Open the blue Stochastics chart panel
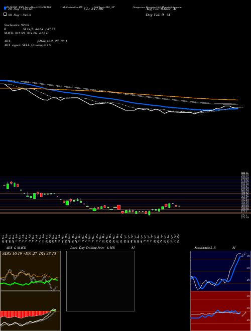The width and height of the screenshot is (251, 331). 220,271
